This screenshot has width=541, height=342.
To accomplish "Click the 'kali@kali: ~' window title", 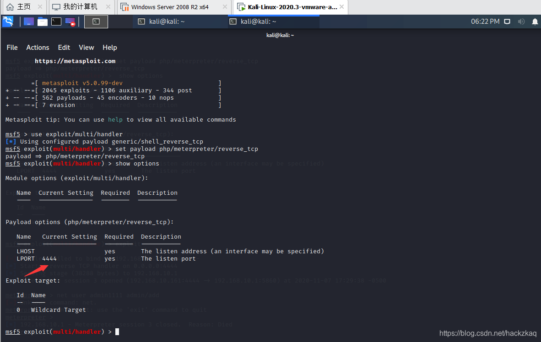I will click(x=280, y=35).
